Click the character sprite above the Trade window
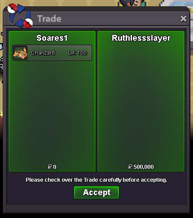The height and width of the screenshot is (218, 193). (x=132, y=3)
